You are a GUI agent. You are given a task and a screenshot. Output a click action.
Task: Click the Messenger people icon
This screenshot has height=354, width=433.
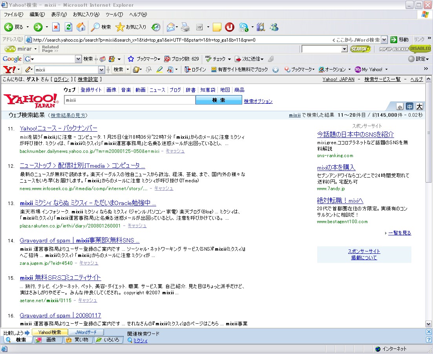(x=274, y=27)
